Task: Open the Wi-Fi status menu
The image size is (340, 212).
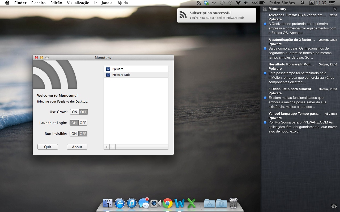Action: click(x=238, y=3)
